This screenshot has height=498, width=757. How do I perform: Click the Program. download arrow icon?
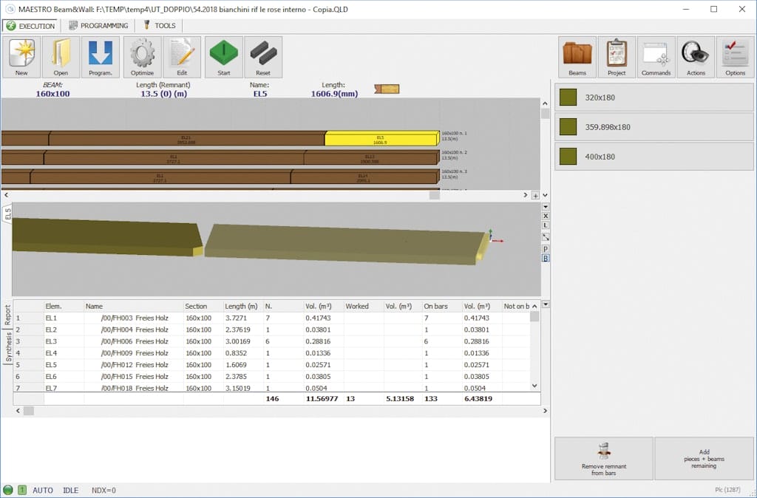(x=100, y=57)
